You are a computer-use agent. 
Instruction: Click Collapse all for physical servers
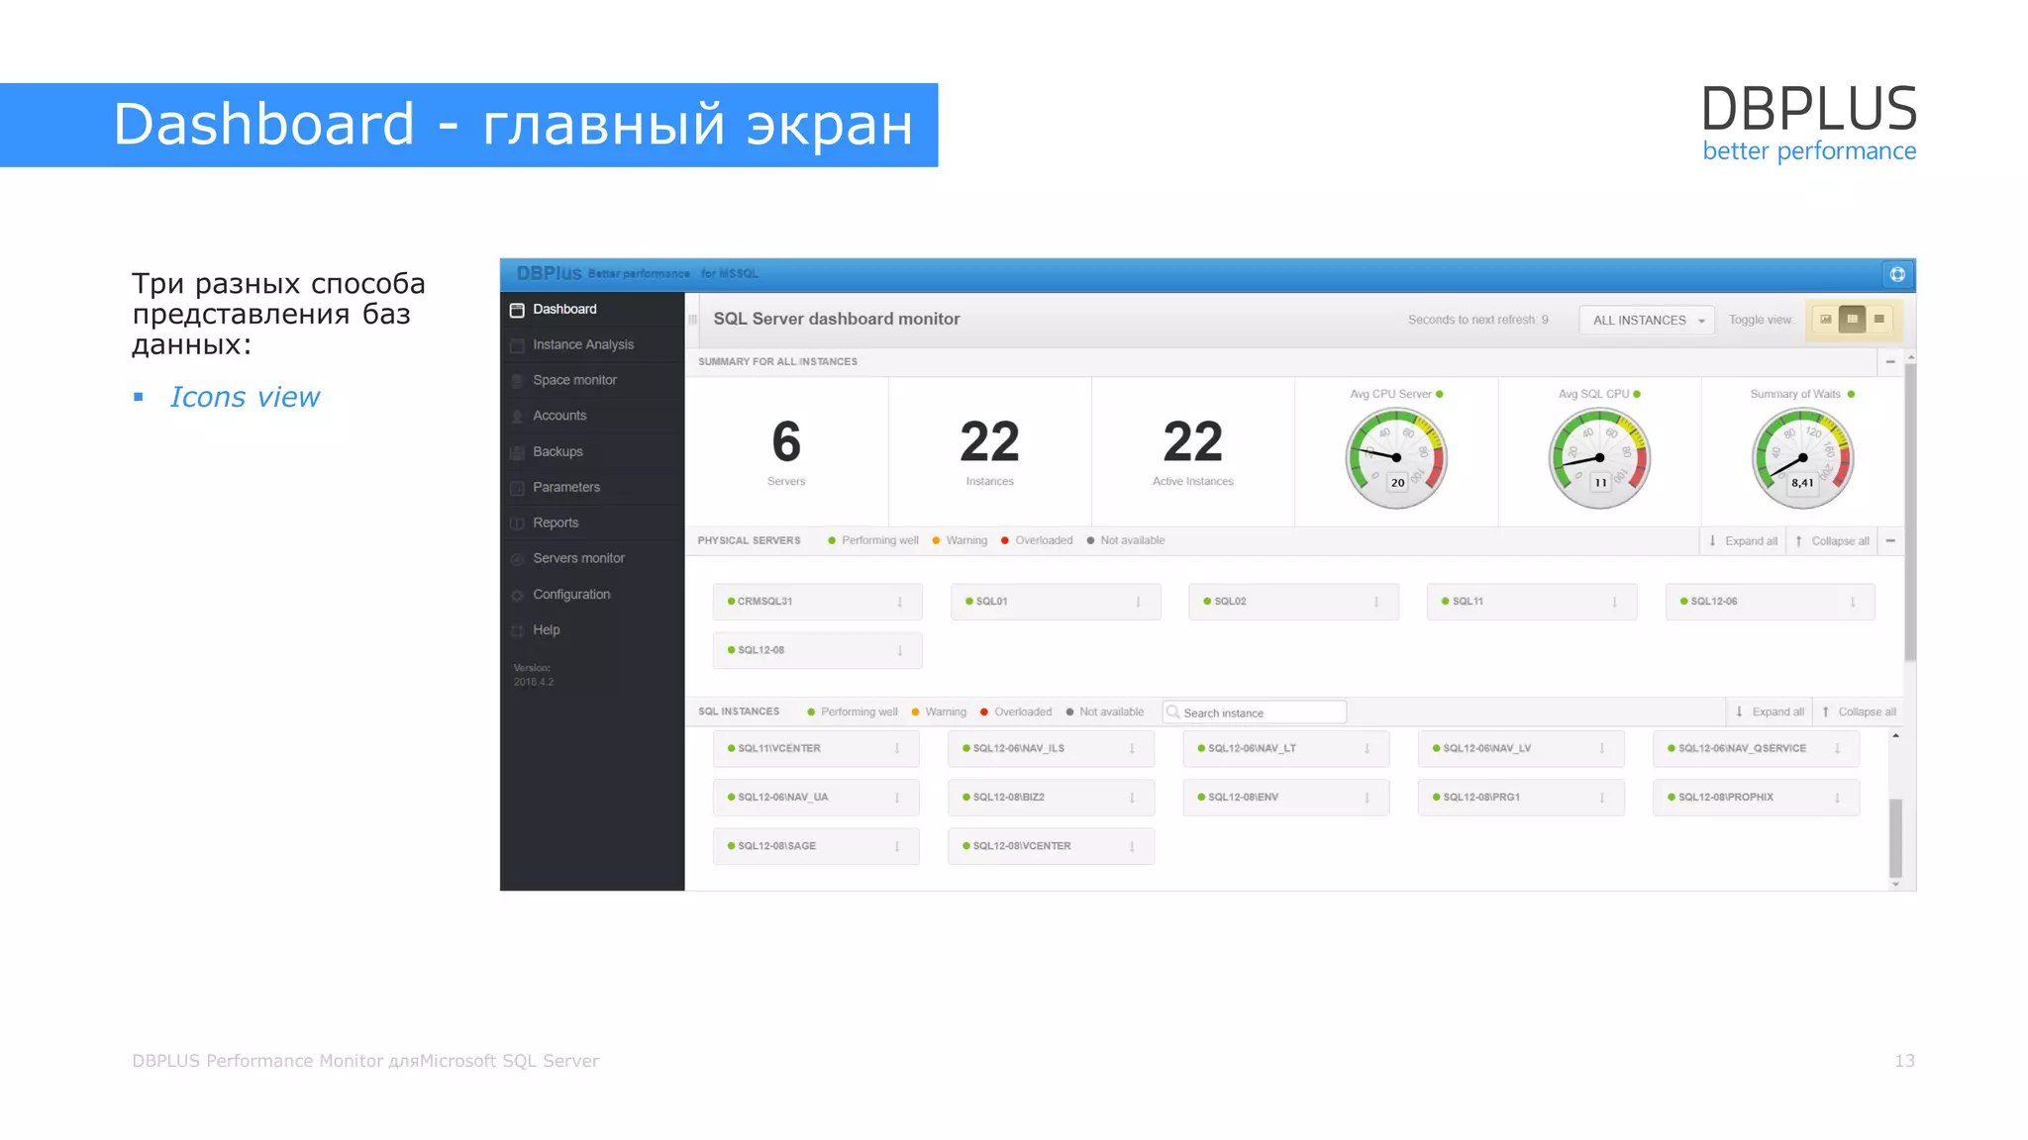click(x=1833, y=541)
